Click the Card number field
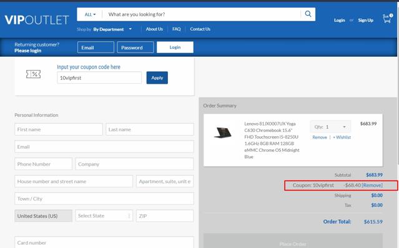399x248 pixels. coord(104,242)
